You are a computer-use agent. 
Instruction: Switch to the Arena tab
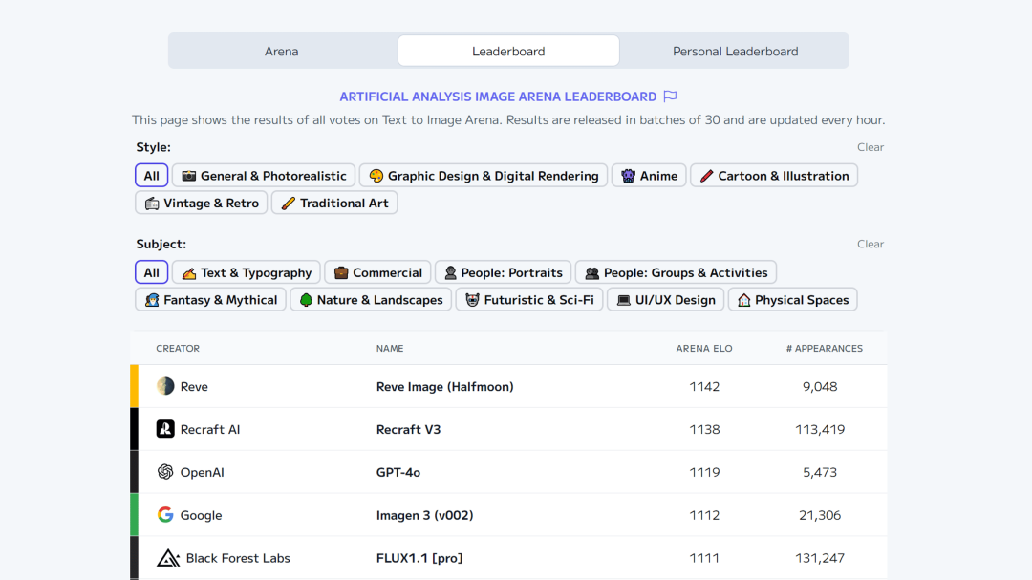[282, 51]
